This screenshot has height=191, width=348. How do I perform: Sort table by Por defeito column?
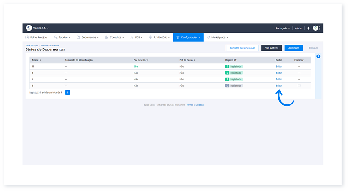[x=141, y=60]
